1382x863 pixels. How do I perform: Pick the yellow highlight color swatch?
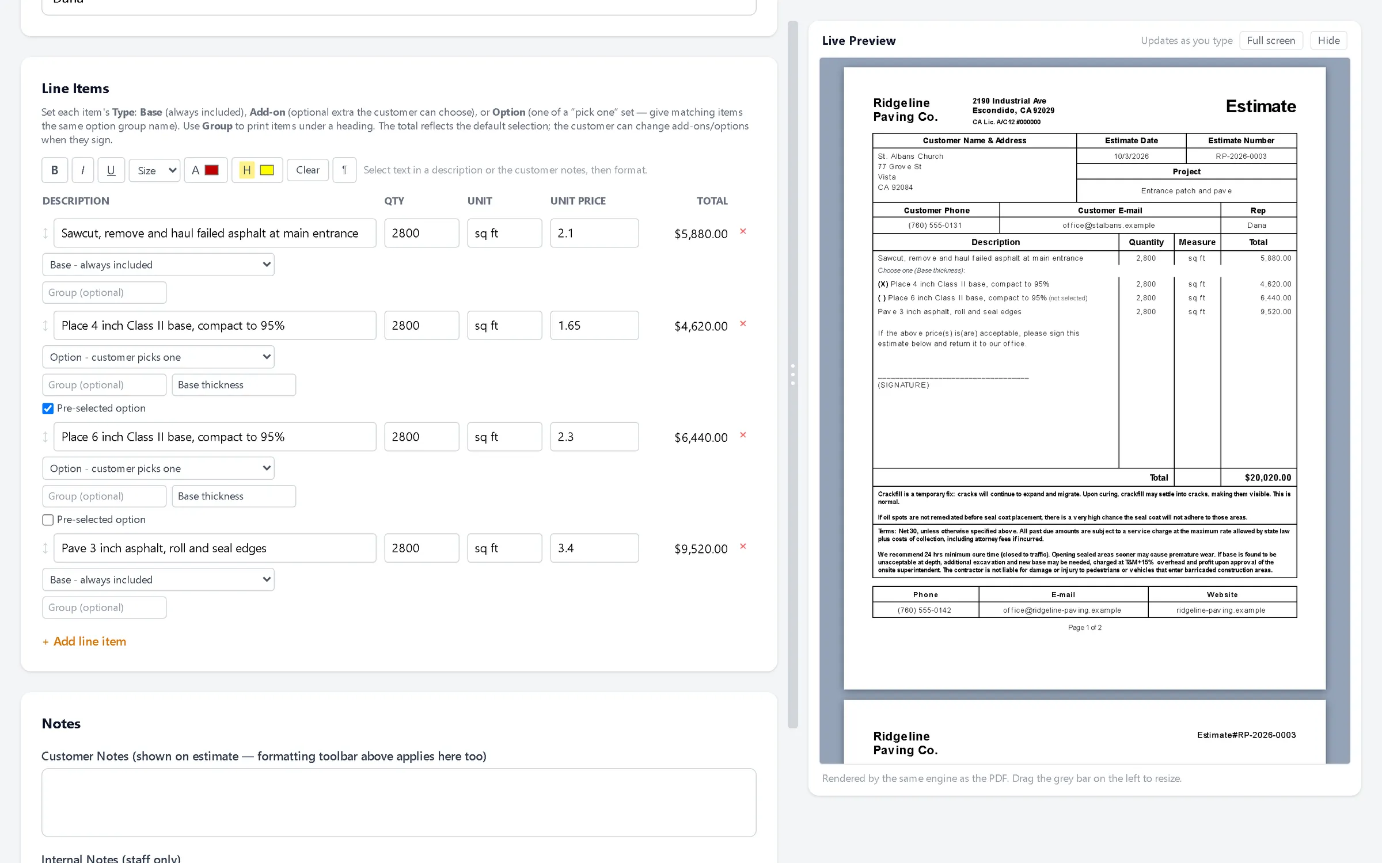pos(267,170)
